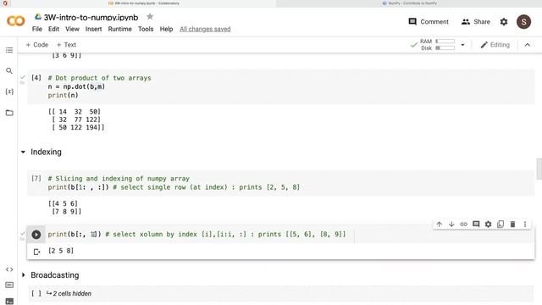Viewport: 542px width, 305px height.
Task: Open find and replace sidebar
Action: pos(9,71)
